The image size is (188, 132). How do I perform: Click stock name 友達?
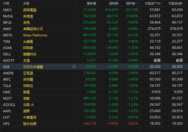pyautogui.click(x=26, y=60)
